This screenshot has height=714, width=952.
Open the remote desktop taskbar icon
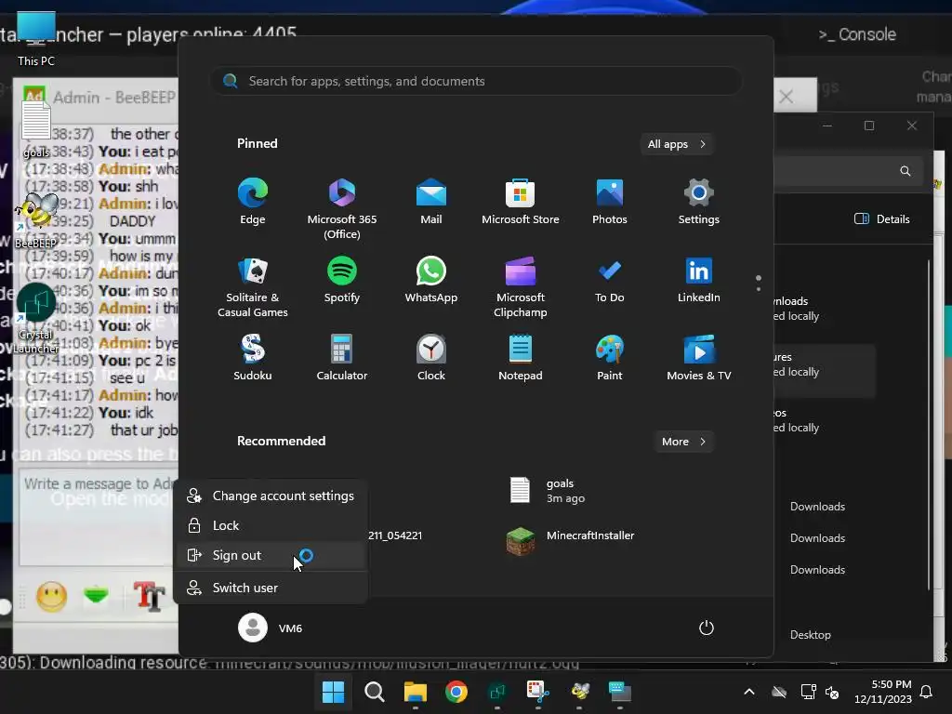(620, 692)
